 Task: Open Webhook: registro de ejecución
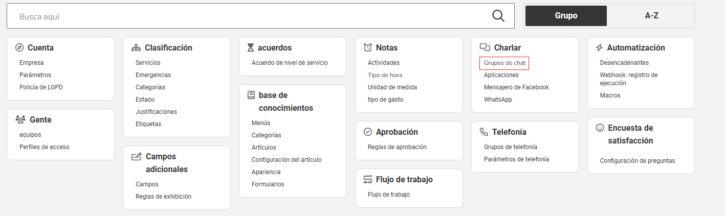coord(629,79)
